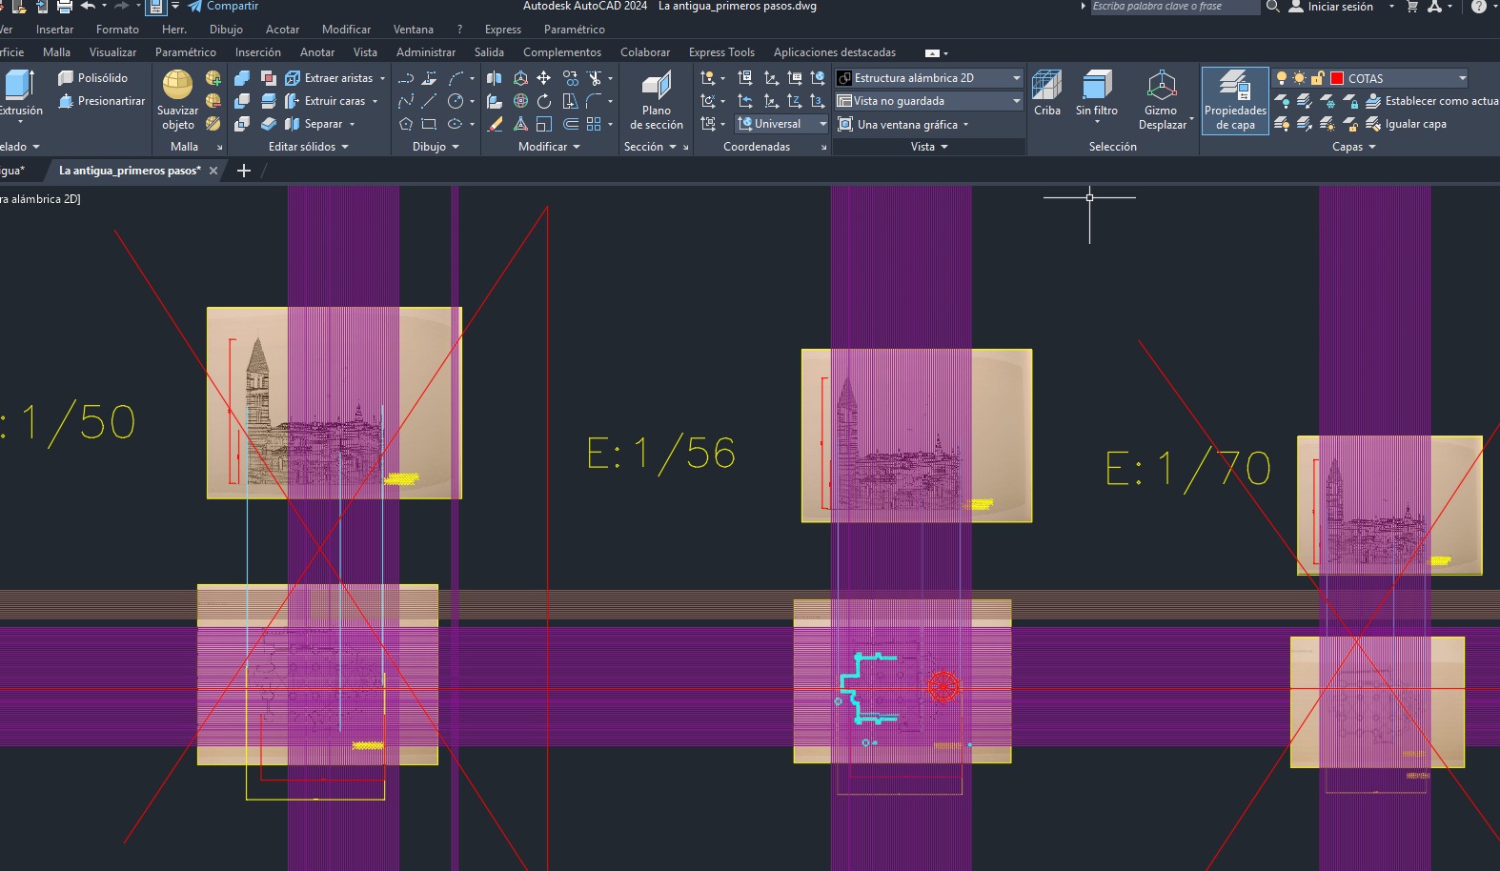Select the Polisólido tool
1500x871 pixels.
(92, 78)
